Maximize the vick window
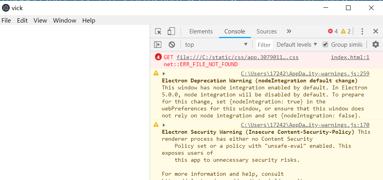 pos(348,8)
